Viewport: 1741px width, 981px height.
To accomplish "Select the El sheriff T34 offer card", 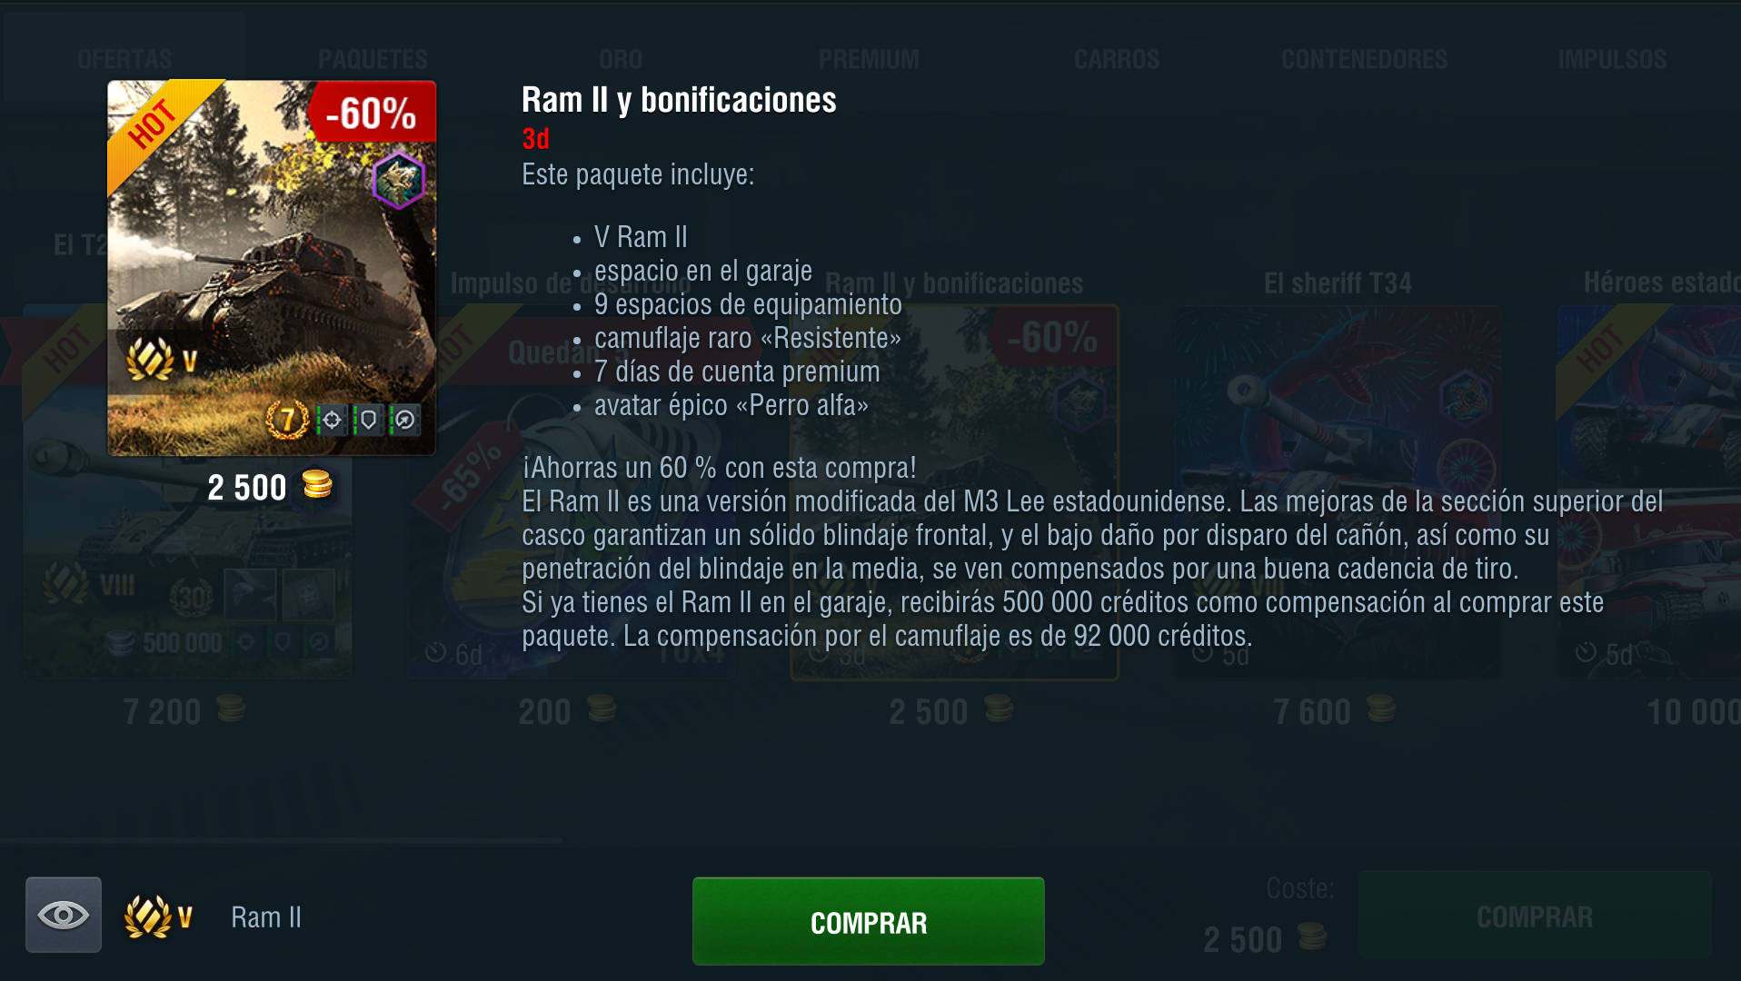I will click(x=1338, y=490).
